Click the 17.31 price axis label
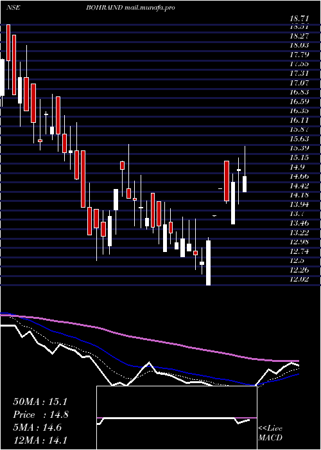Screen dimensions: 321x450 299,73
